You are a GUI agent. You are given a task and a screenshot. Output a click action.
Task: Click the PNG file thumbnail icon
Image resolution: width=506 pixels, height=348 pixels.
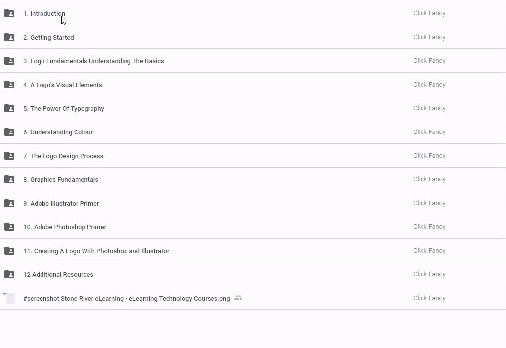pyautogui.click(x=10, y=298)
